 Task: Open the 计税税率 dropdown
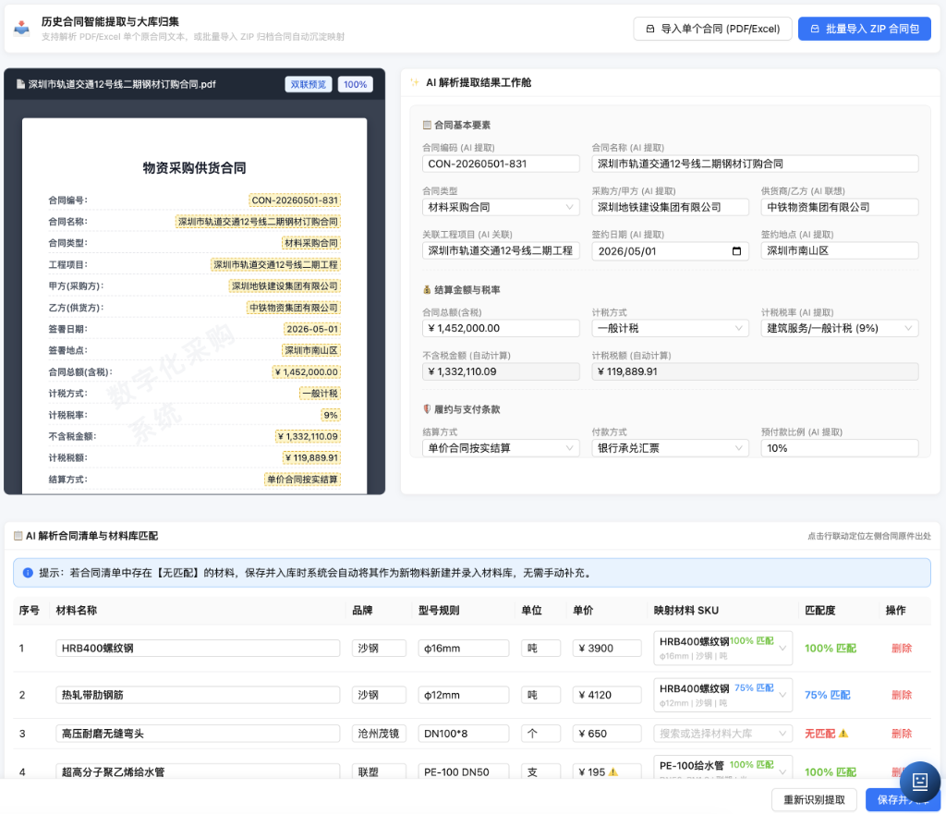pyautogui.click(x=840, y=328)
